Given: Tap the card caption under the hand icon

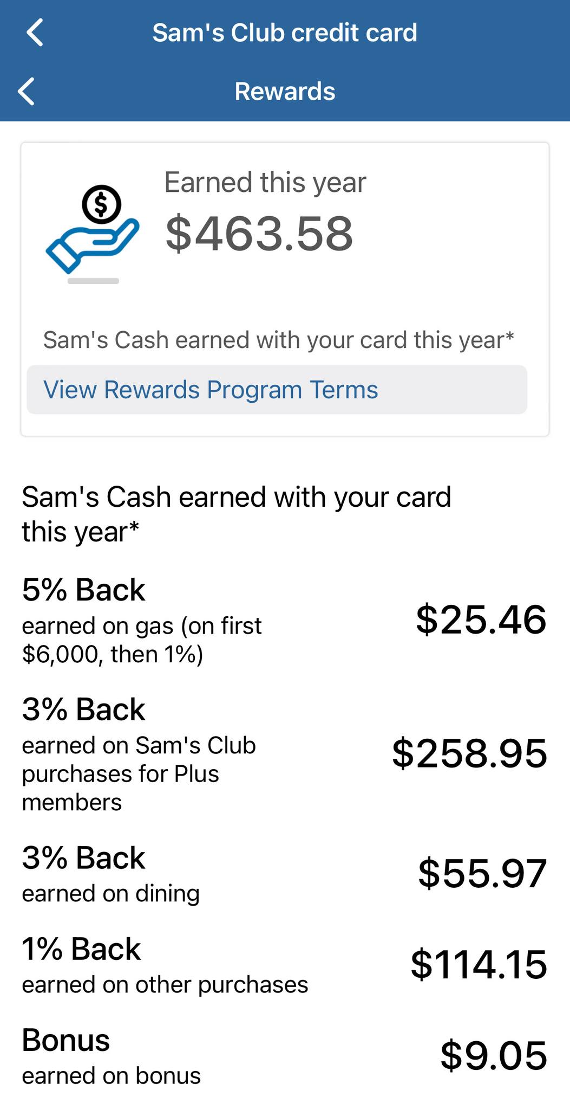Looking at the screenshot, I should pyautogui.click(x=278, y=340).
